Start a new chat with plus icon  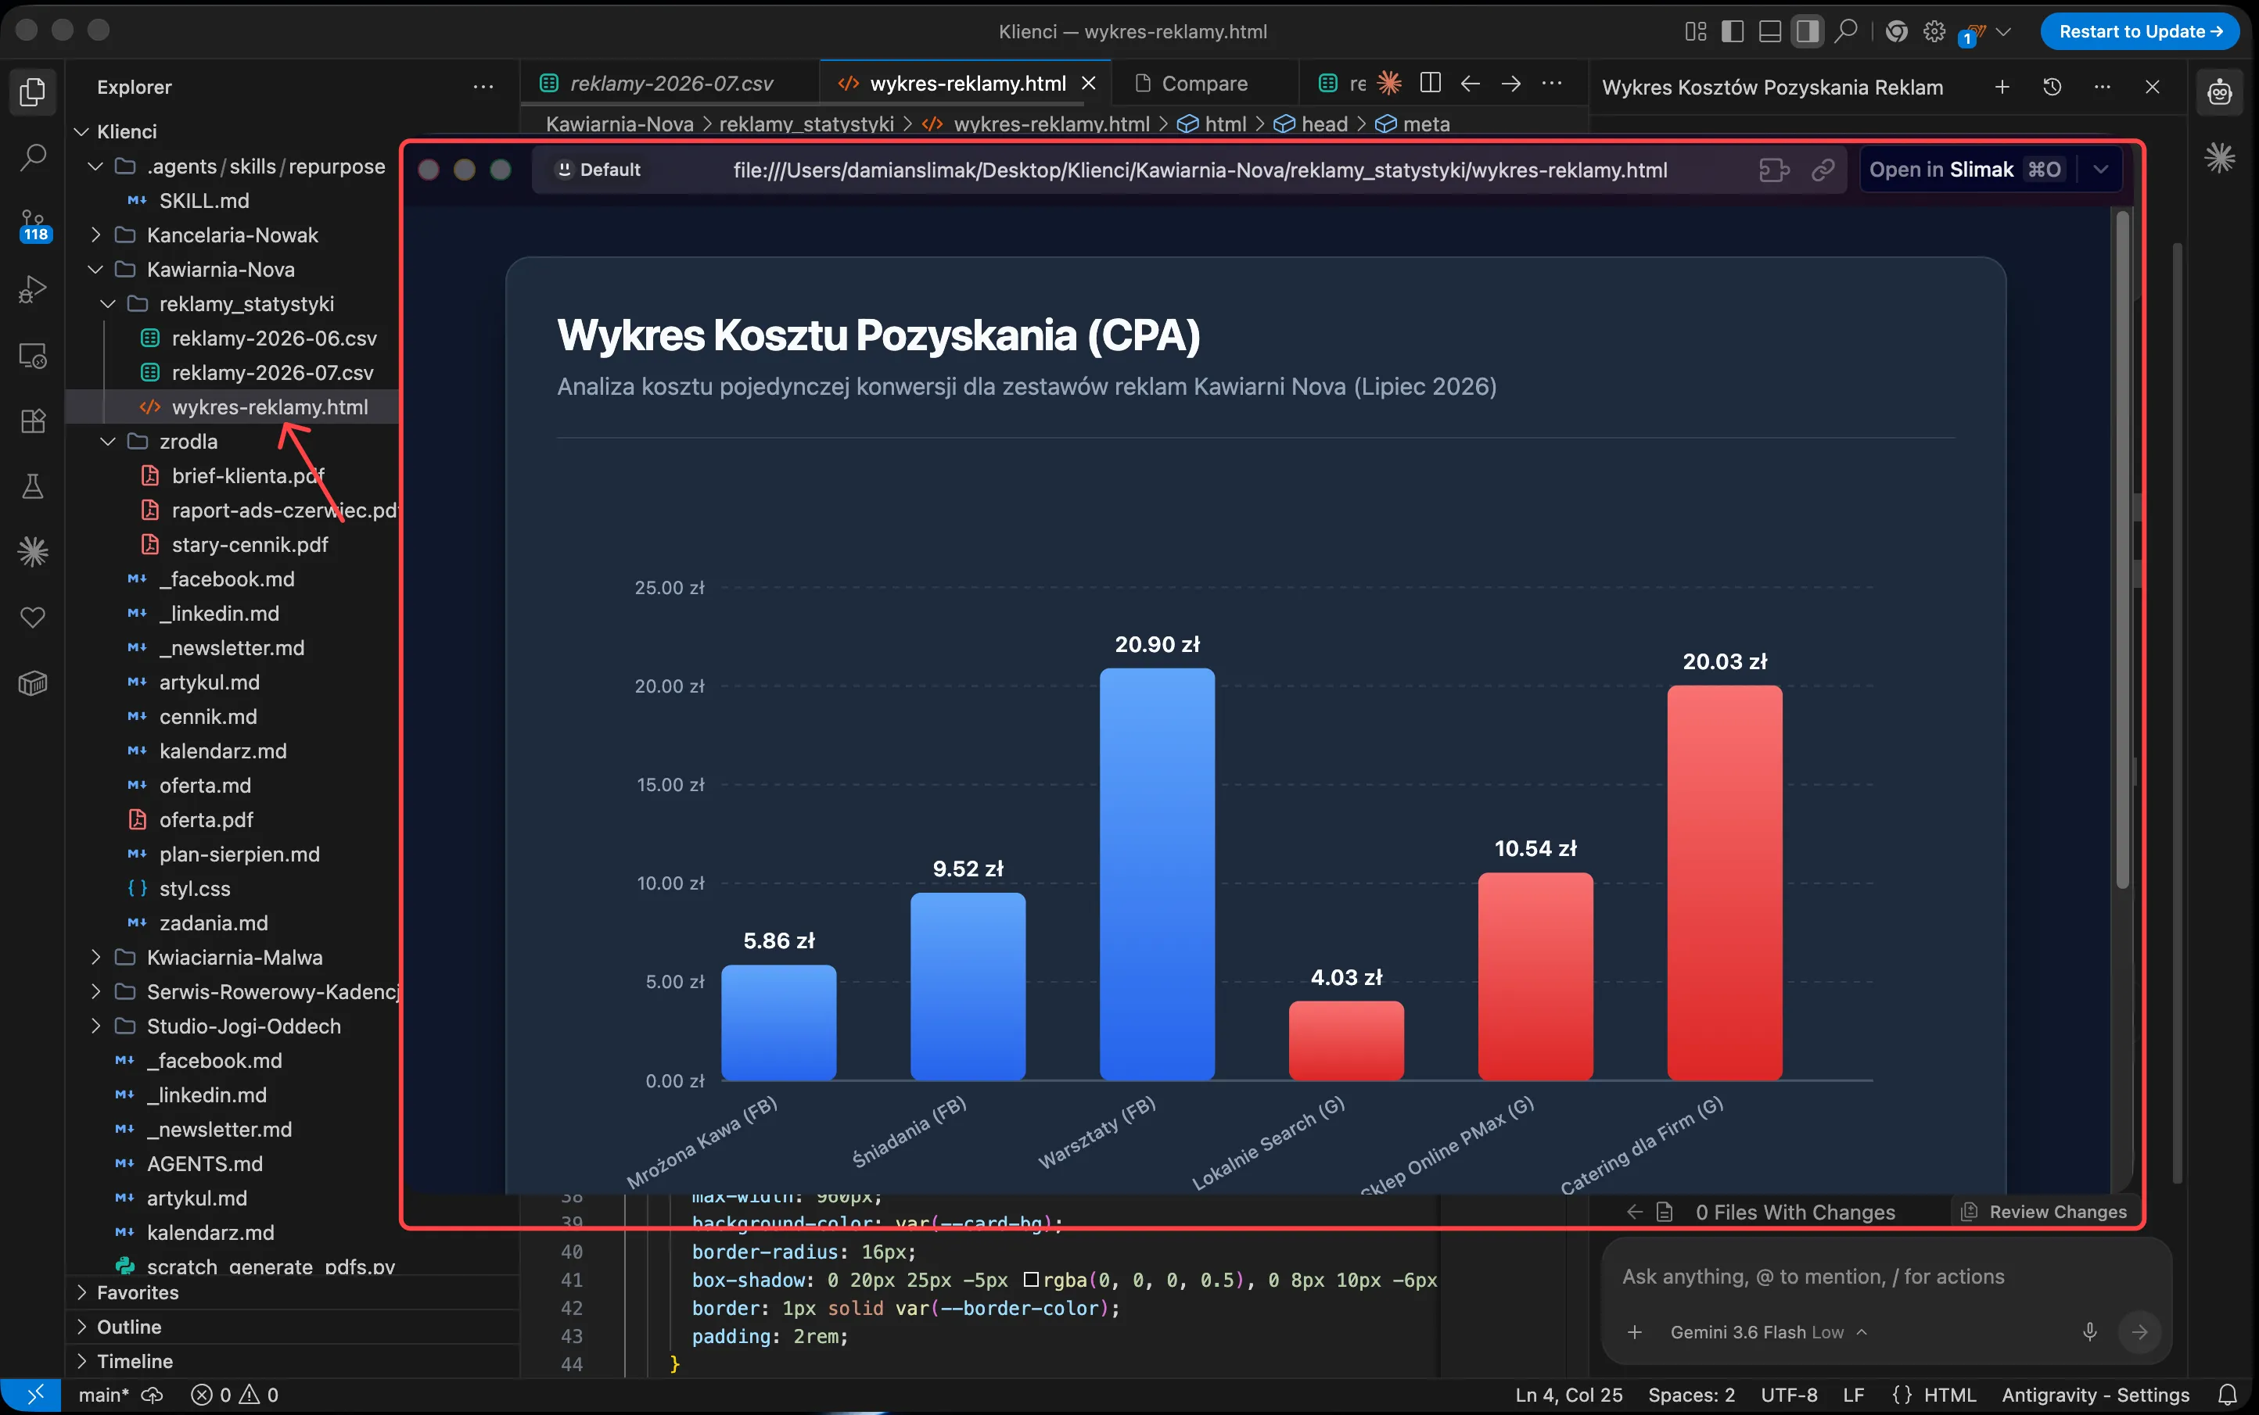coord(2002,87)
